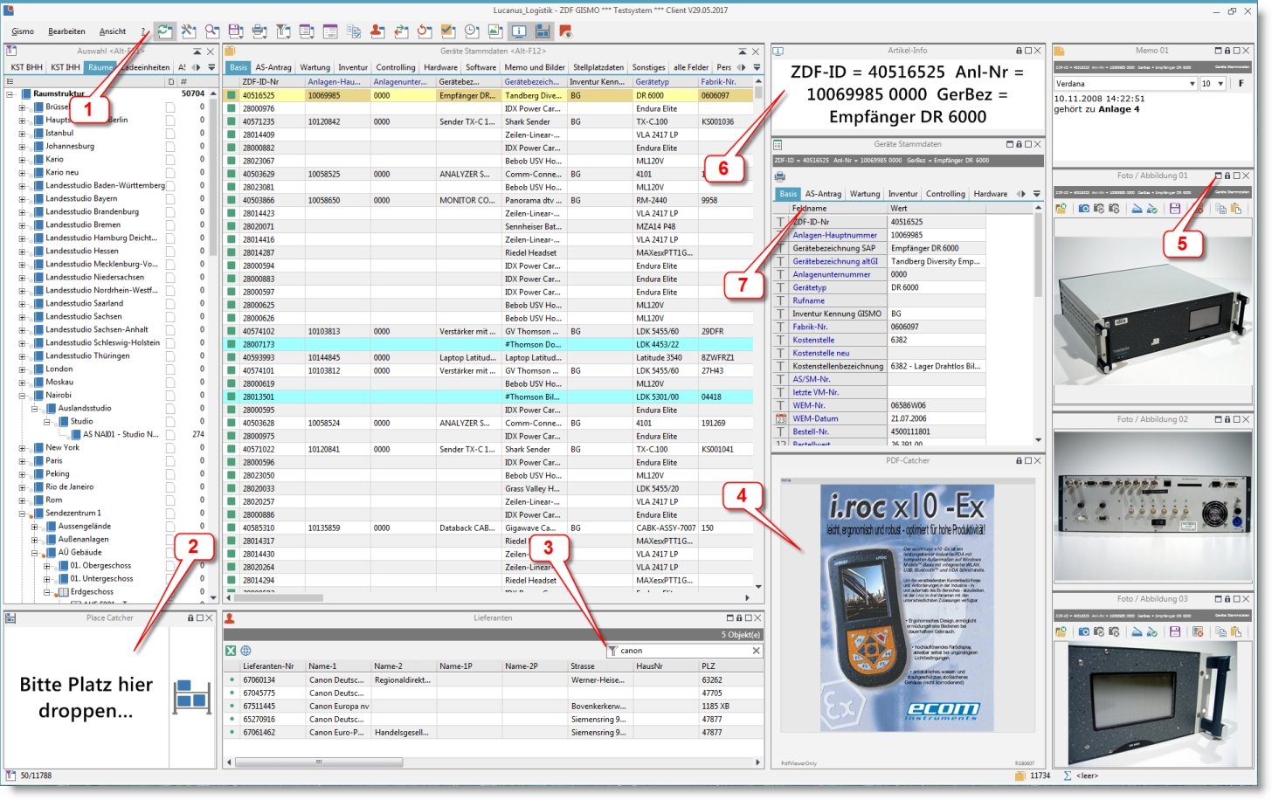Image resolution: width=1272 pixels, height=800 pixels.
Task: Collapse the Auslandsstudio tree node
Action: pos(34,409)
